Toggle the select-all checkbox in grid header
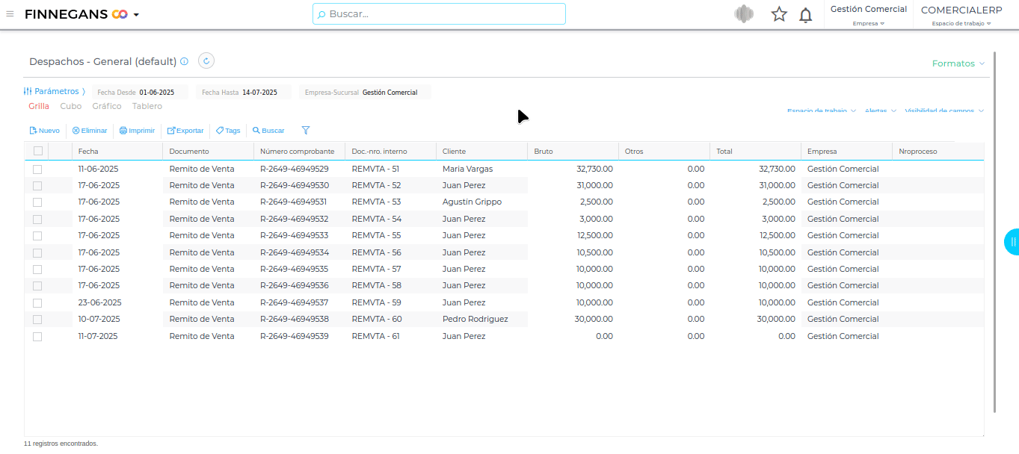 [x=38, y=151]
